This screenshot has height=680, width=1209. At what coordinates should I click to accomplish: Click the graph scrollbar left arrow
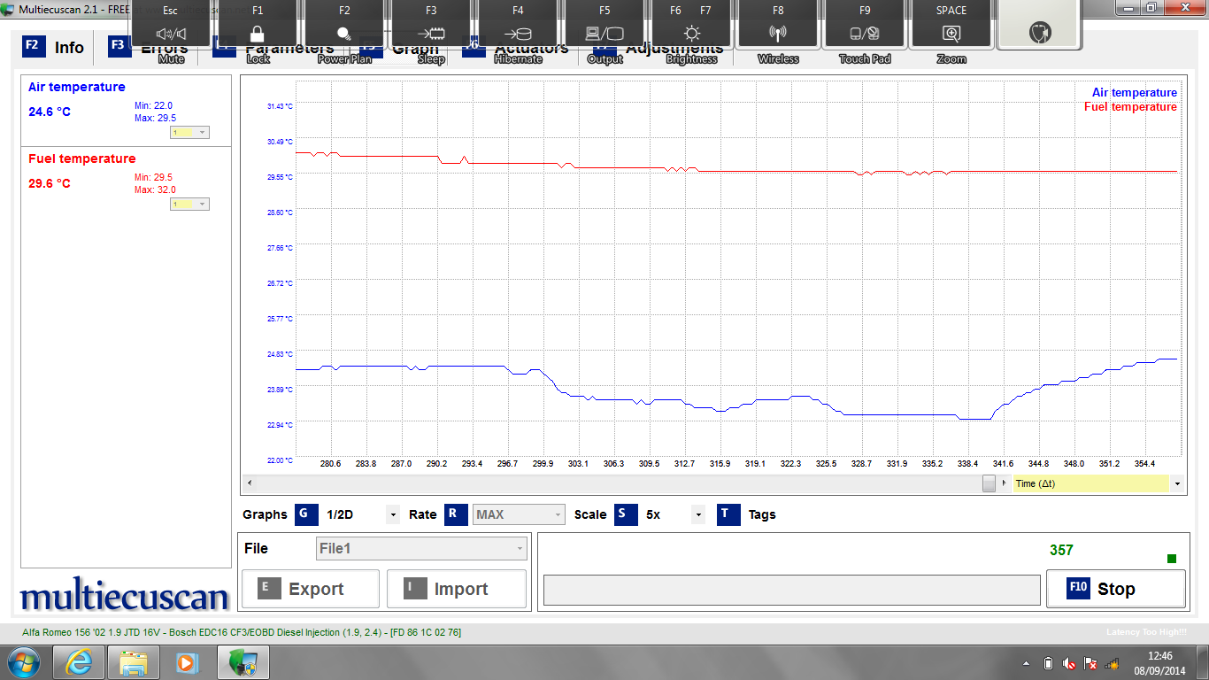pos(248,483)
